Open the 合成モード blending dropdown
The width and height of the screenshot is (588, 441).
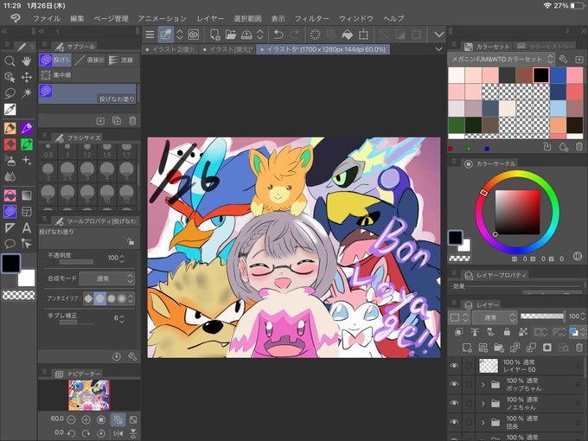coord(107,278)
